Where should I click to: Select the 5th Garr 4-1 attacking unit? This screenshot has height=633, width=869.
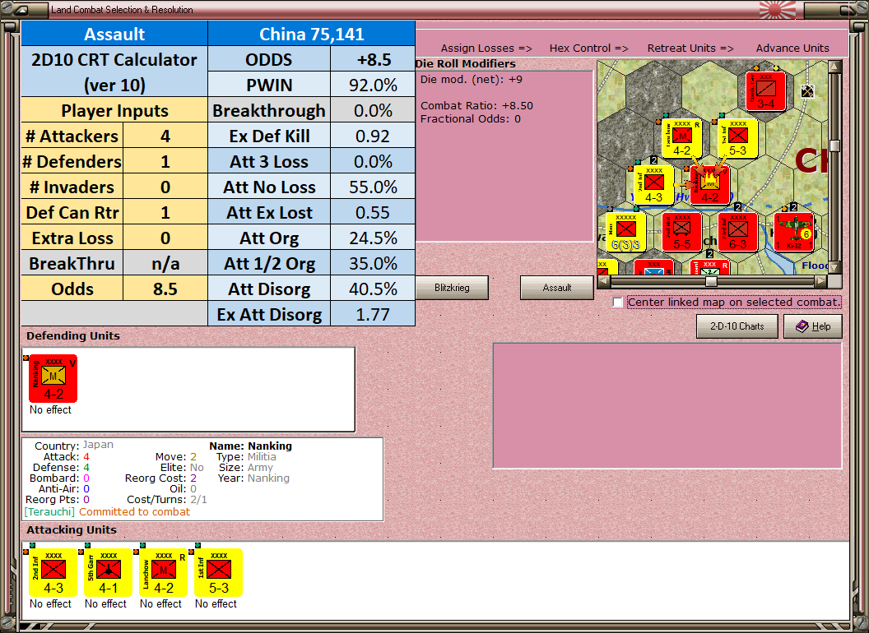click(108, 572)
